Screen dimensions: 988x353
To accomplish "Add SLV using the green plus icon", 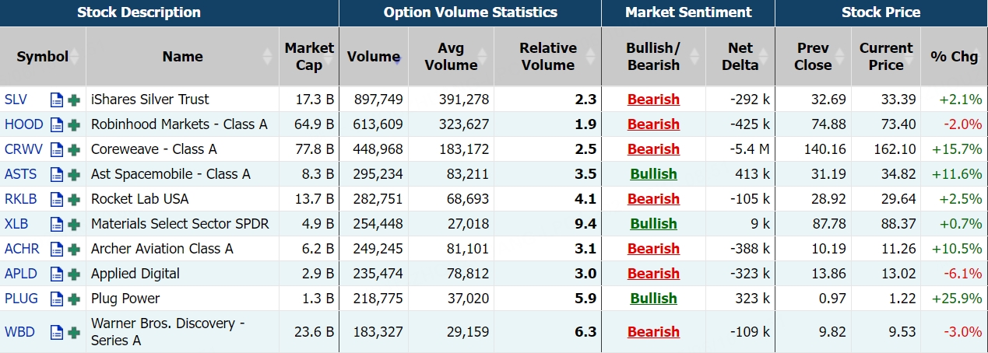I will coord(74,100).
